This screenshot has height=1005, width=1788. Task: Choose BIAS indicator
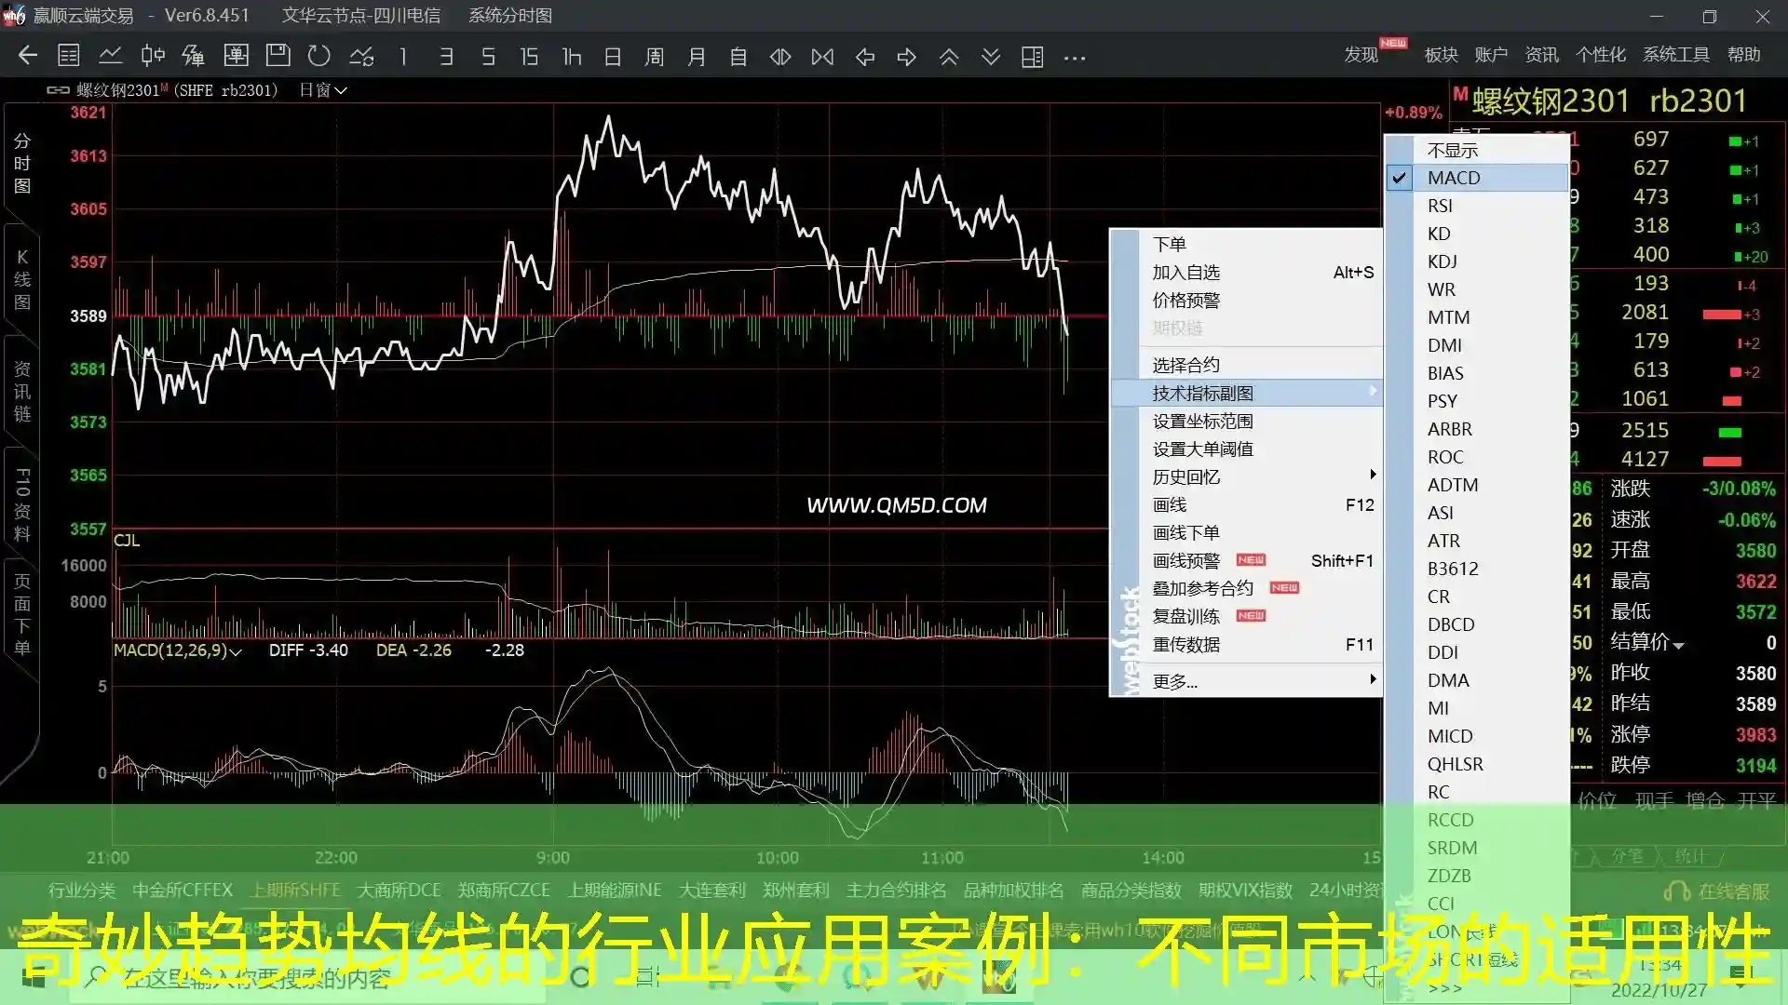pyautogui.click(x=1478, y=373)
